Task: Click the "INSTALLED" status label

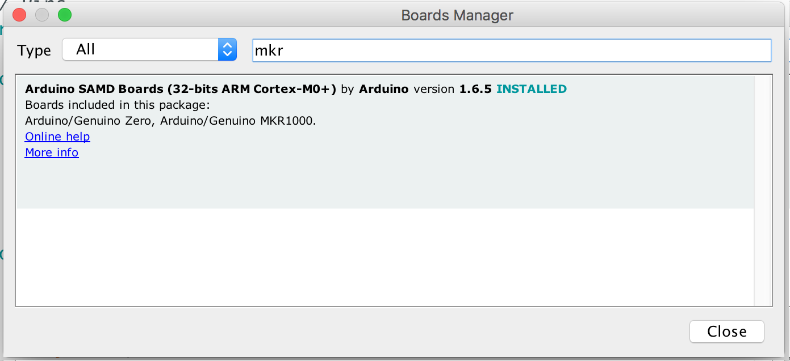Action: pos(531,89)
